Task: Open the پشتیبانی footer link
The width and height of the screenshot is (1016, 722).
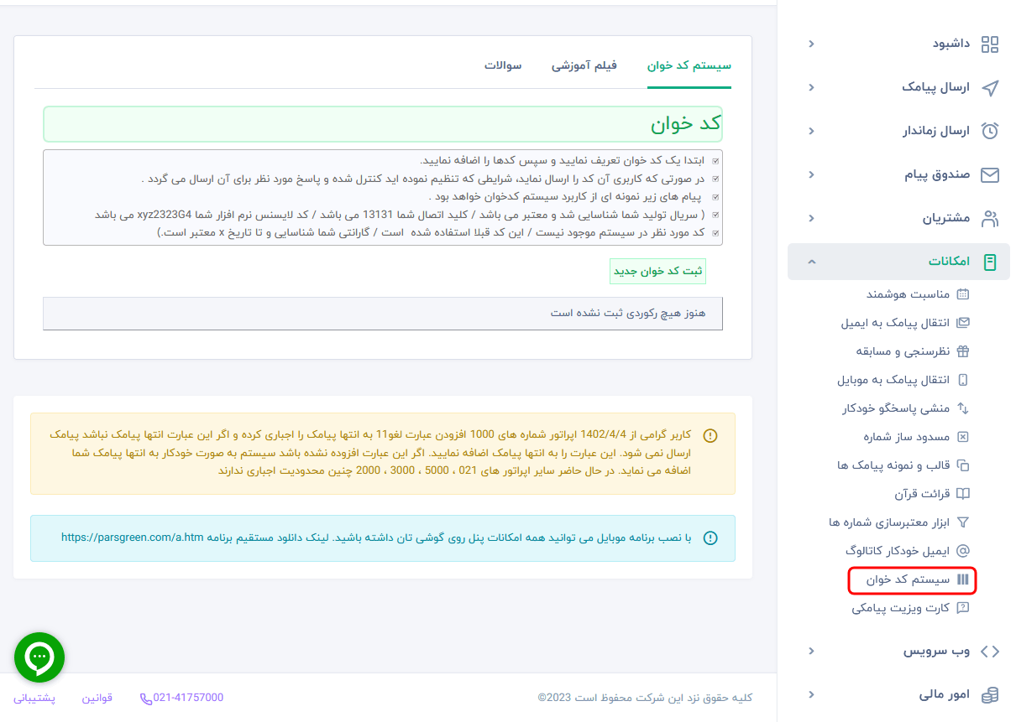Action: [34, 698]
